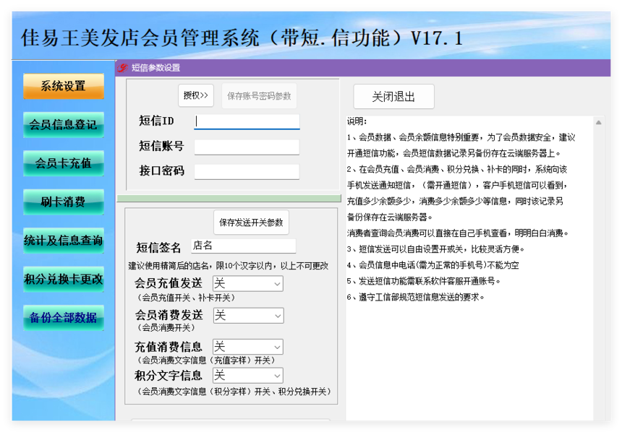
Task: Click note 4 about 会员信息中电话
Action: pos(433,264)
